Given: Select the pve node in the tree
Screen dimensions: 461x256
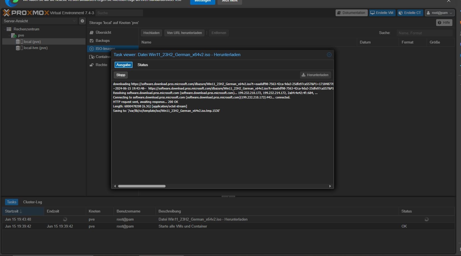Looking at the screenshot, I should point(21,35).
